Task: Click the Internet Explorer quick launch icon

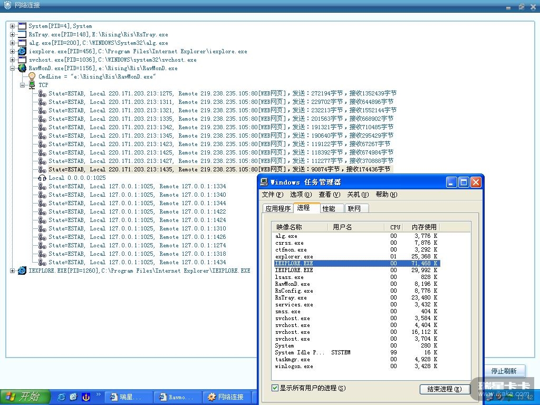Action: 61,397
